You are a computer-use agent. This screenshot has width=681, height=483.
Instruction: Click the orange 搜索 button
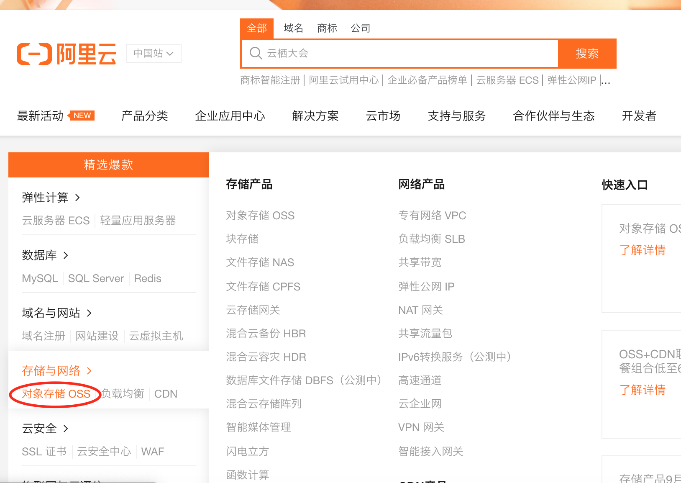(587, 54)
